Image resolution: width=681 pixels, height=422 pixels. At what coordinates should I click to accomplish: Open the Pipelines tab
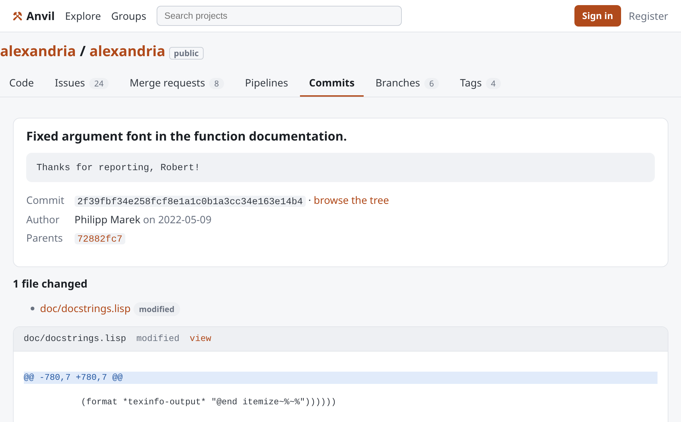point(266,83)
